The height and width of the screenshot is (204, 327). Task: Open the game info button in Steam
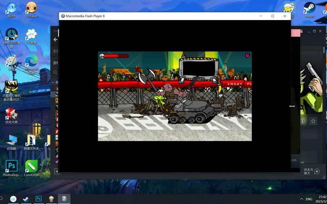303,121
